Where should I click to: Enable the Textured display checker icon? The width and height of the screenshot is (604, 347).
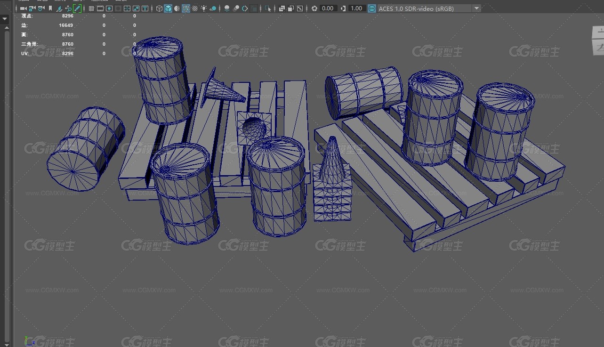tap(195, 8)
